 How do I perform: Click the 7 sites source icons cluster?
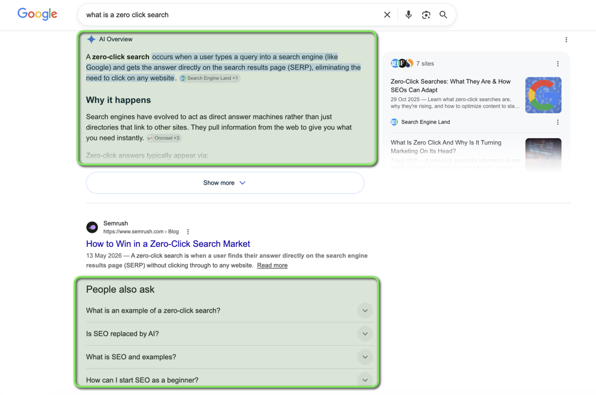click(x=402, y=63)
